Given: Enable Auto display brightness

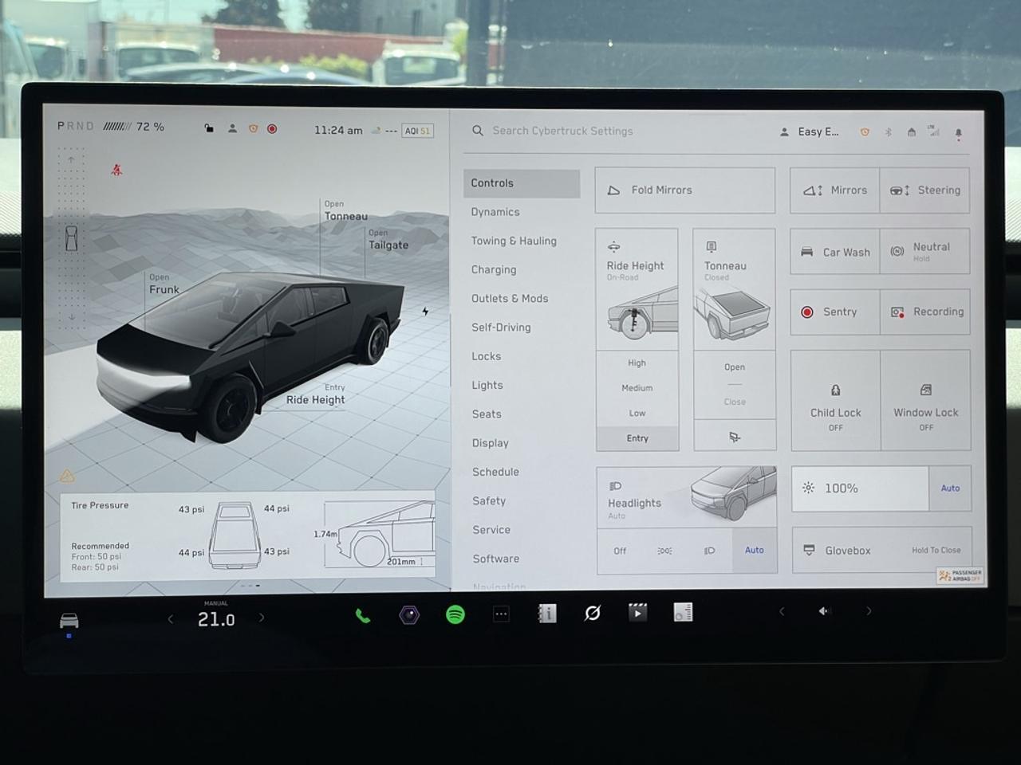Looking at the screenshot, I should [950, 488].
